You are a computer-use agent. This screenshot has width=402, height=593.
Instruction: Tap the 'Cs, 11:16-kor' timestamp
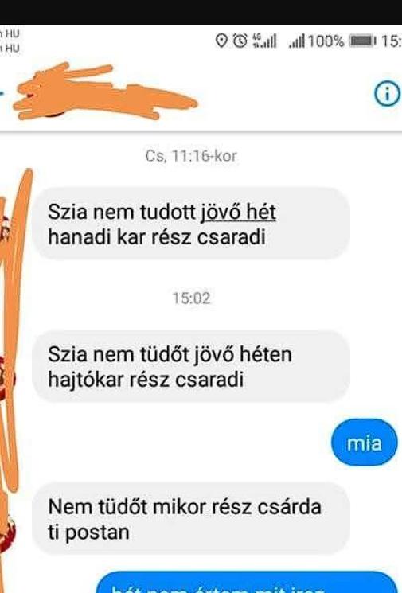(x=191, y=156)
